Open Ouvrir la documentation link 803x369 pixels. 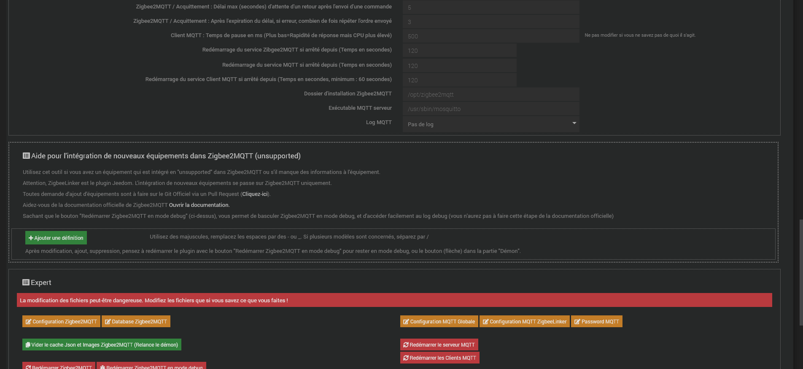[x=199, y=205]
